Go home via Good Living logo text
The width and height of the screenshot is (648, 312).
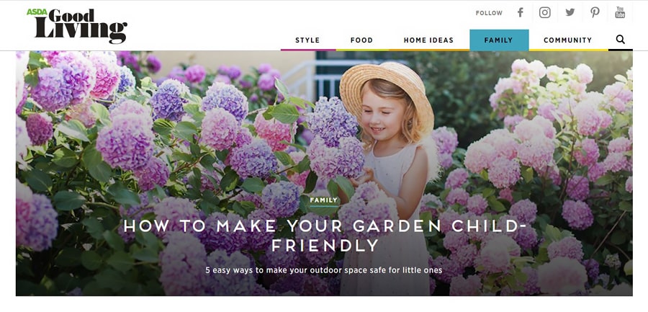81,27
